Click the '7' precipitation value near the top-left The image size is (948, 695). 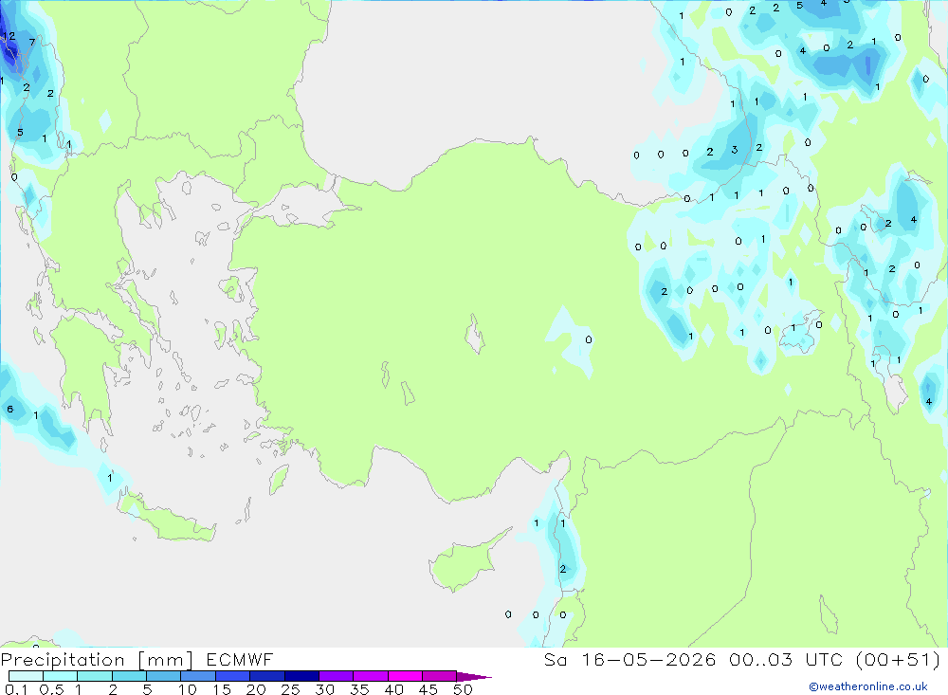(x=32, y=43)
